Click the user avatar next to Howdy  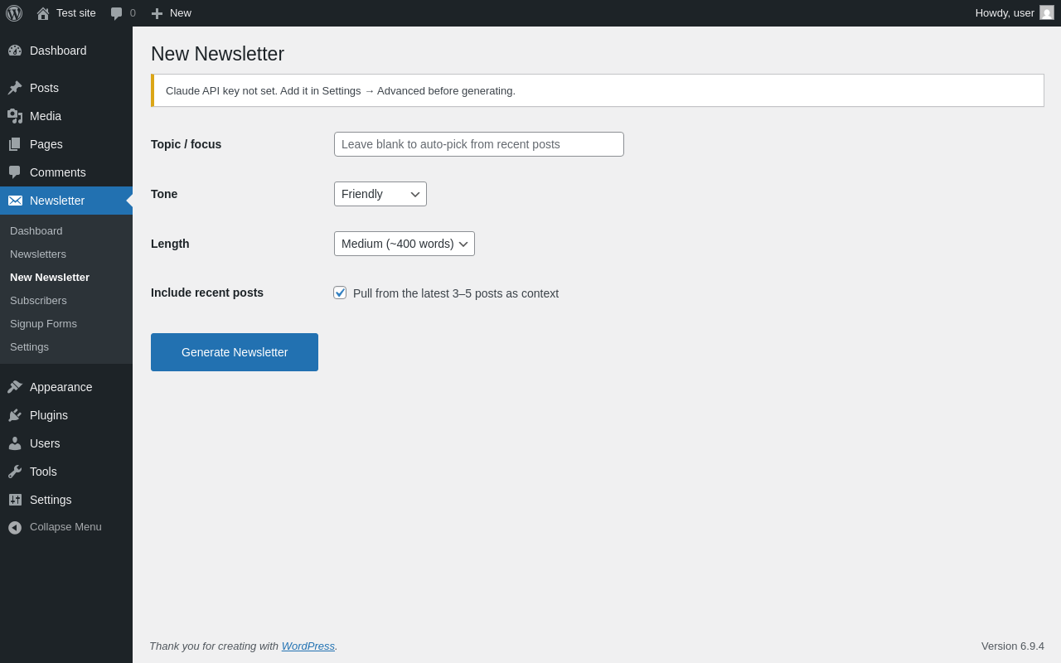1047,12
